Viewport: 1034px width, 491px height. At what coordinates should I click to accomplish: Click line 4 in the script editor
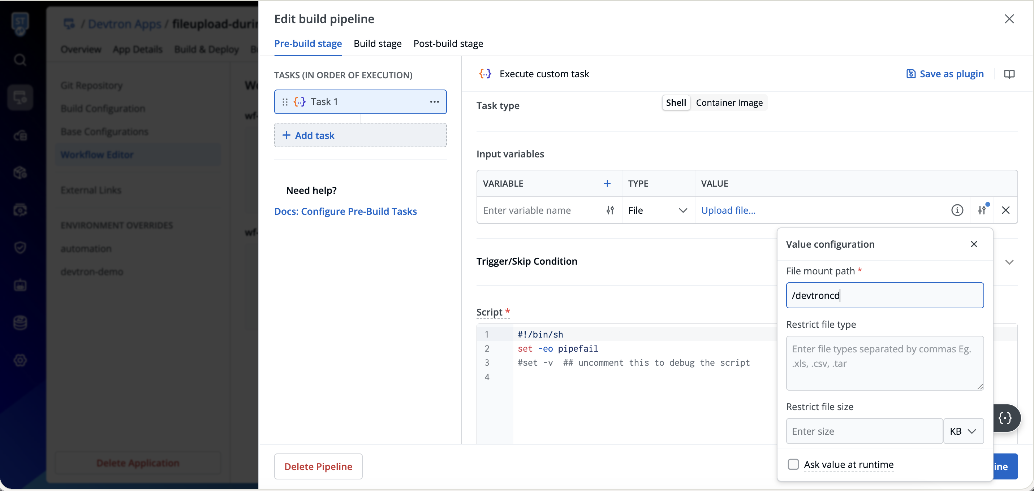[487, 377]
